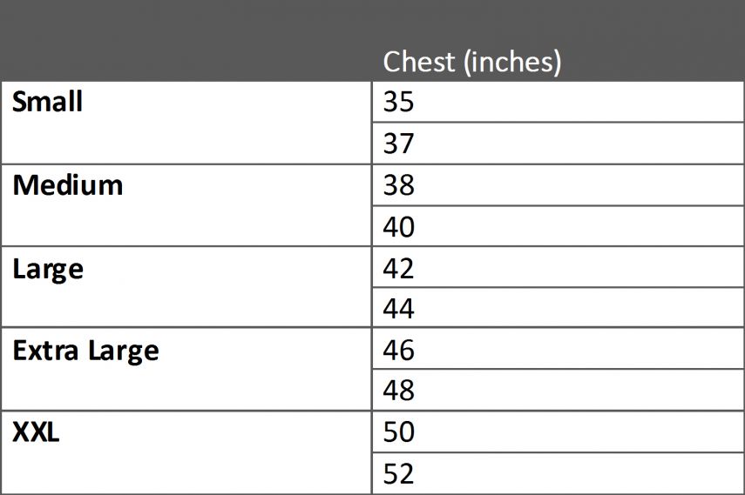Select the Small size row label

point(48,102)
